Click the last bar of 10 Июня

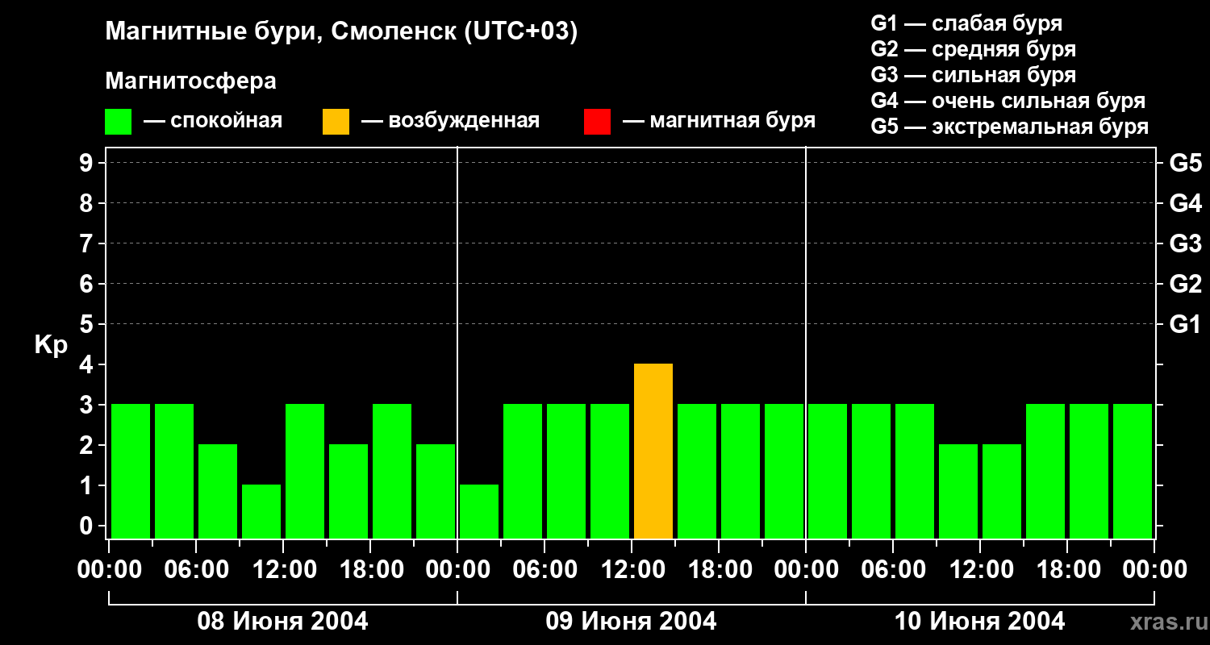point(1133,472)
